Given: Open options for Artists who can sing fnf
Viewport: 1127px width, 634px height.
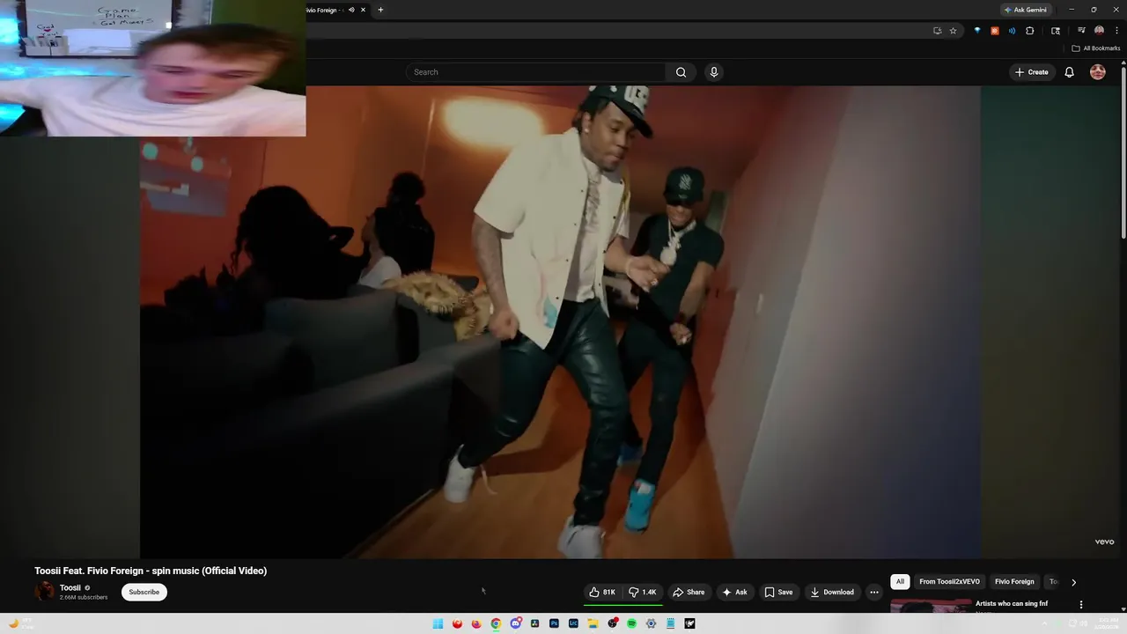Looking at the screenshot, I should [x=1081, y=605].
